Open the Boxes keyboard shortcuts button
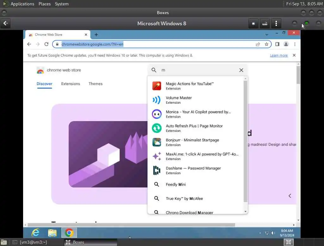This screenshot has height=246, width=324. click(x=265, y=23)
